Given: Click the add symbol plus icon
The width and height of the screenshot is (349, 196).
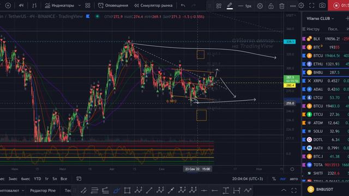Looking at the screenshot, I should [x=8, y=5].
